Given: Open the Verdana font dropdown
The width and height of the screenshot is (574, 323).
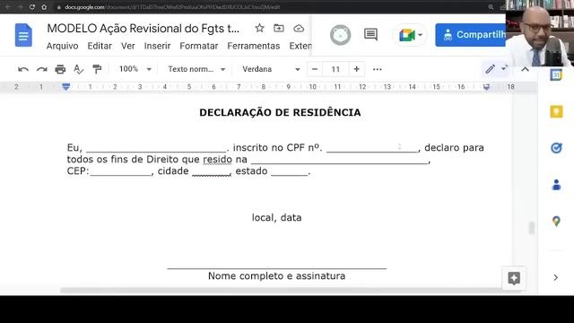Looking at the screenshot, I should (271, 69).
